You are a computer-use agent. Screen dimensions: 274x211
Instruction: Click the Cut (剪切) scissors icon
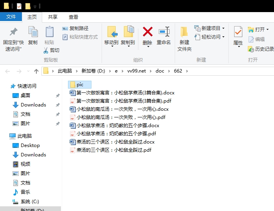[x=46, y=50]
